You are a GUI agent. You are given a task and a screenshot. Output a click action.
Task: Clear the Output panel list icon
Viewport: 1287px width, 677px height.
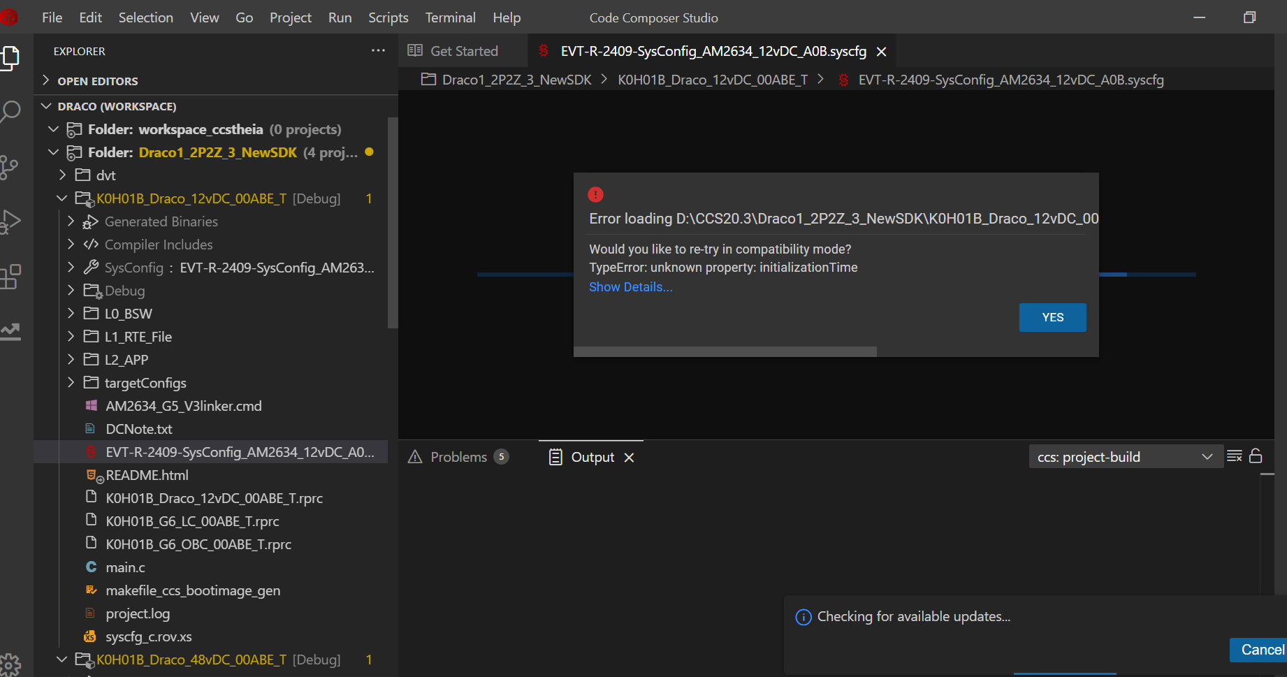1235,456
